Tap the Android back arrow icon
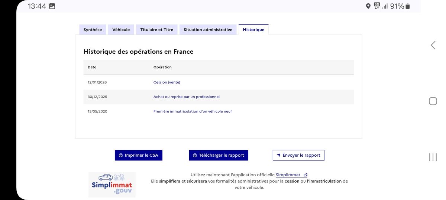The height and width of the screenshot is (200, 446). [x=433, y=45]
